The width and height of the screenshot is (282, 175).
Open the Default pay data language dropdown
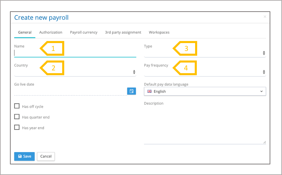pyautogui.click(x=205, y=91)
